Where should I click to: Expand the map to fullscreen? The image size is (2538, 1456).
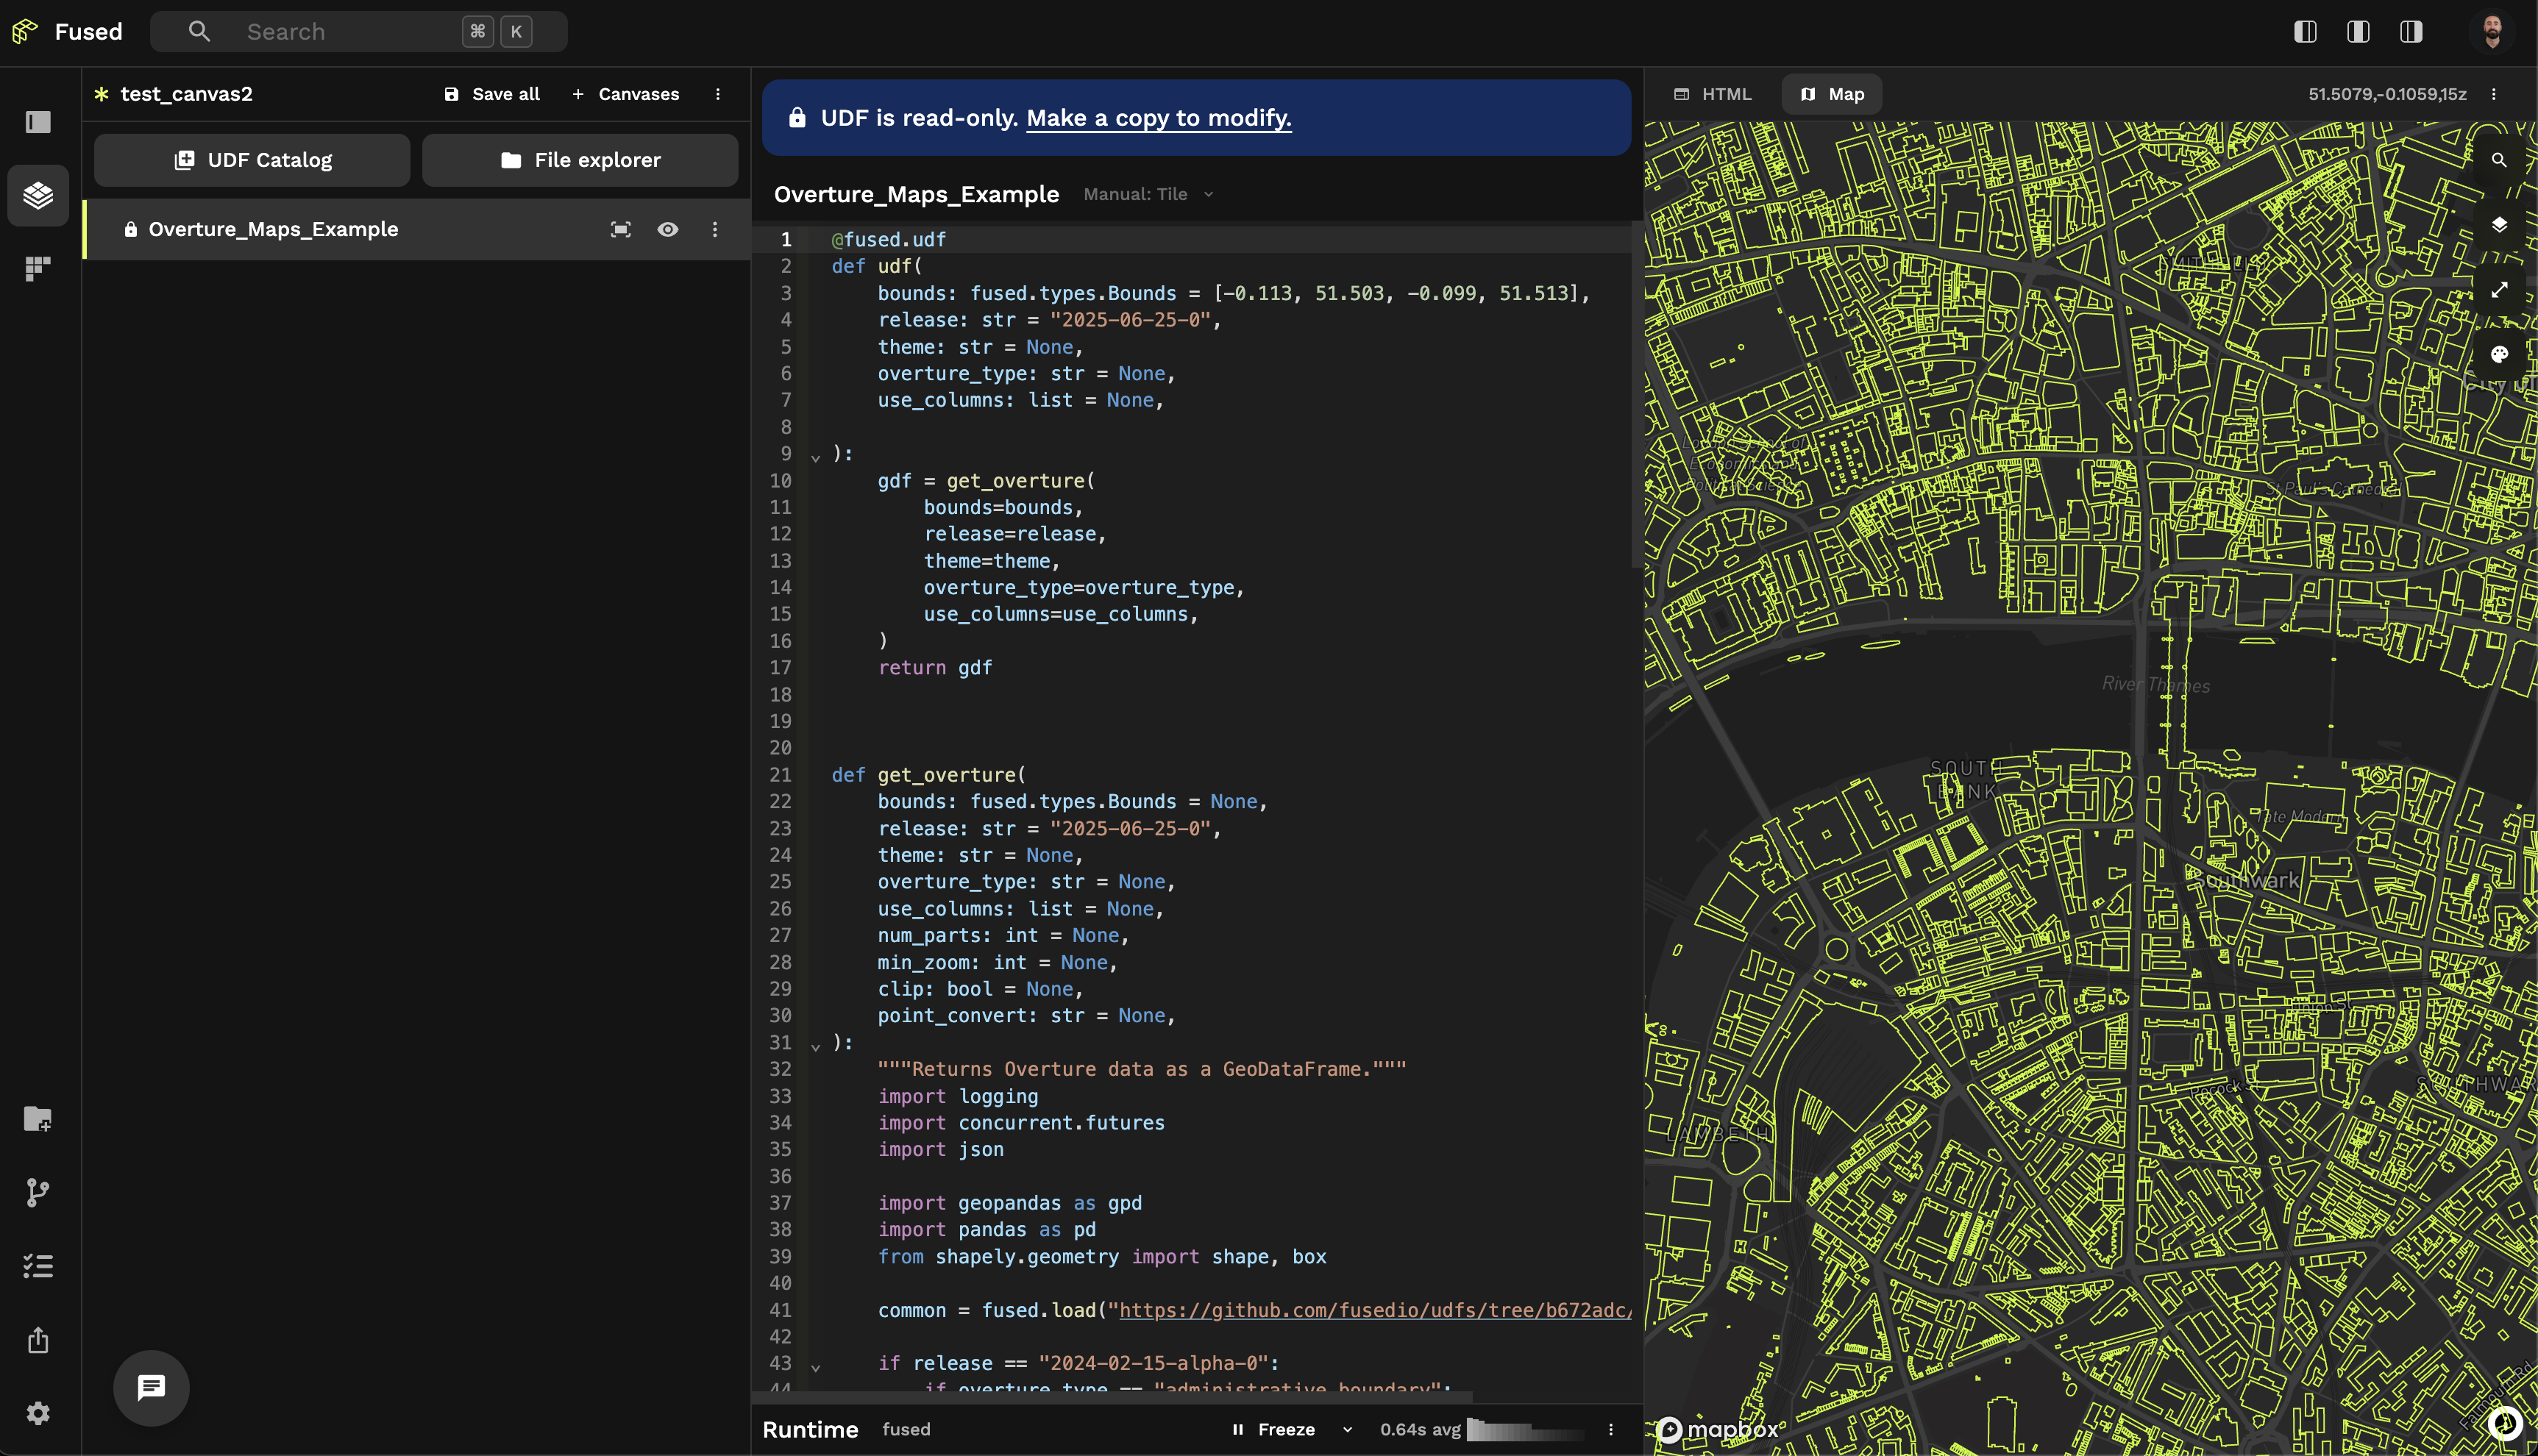(2500, 289)
